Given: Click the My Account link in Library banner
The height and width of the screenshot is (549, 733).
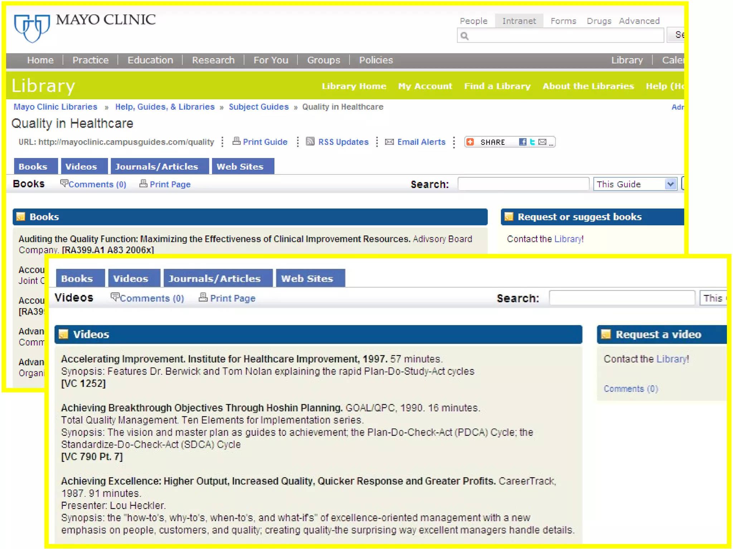Looking at the screenshot, I should pos(425,86).
